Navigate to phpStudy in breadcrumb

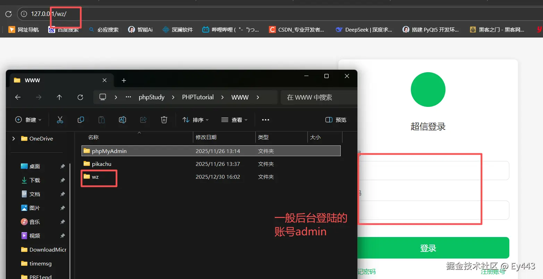click(152, 97)
